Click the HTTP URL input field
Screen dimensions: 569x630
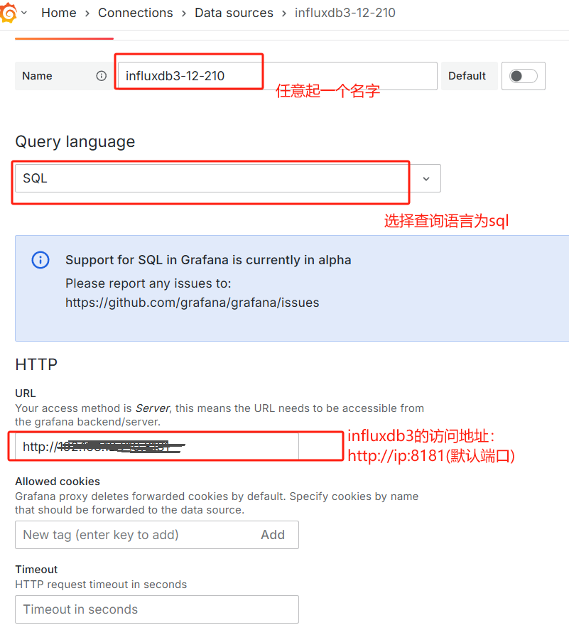click(157, 446)
